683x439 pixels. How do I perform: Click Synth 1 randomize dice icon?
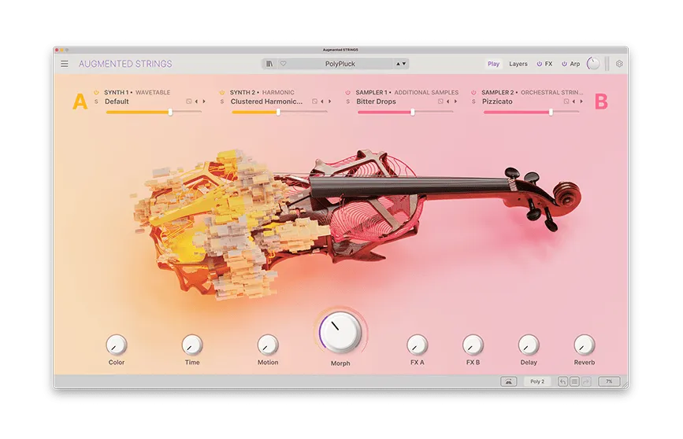188,101
